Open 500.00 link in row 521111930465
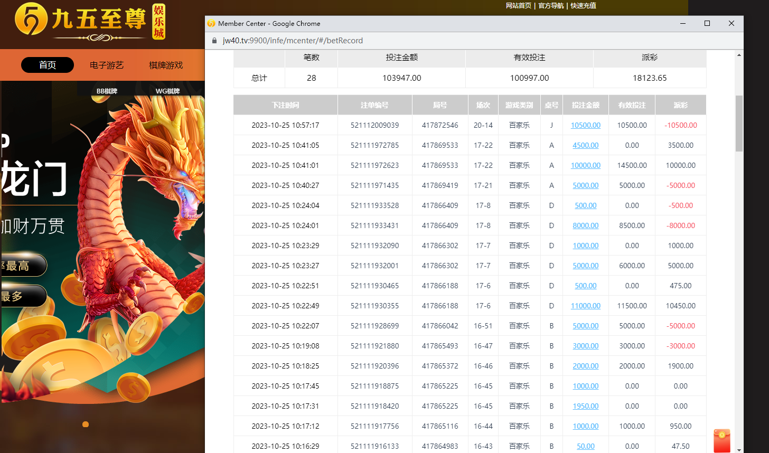Viewport: 769px width, 453px height. pos(586,286)
